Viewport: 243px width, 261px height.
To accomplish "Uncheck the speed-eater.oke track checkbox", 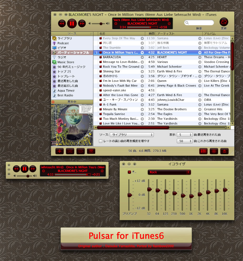I will point(101,91).
